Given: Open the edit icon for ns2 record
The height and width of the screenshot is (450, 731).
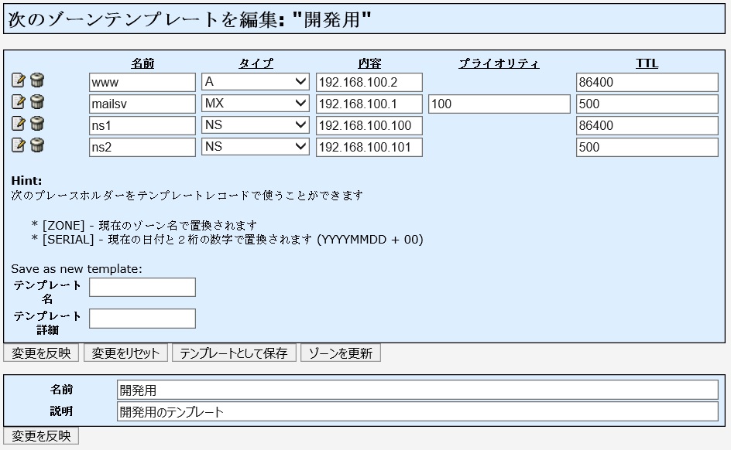Looking at the screenshot, I should click(19, 145).
